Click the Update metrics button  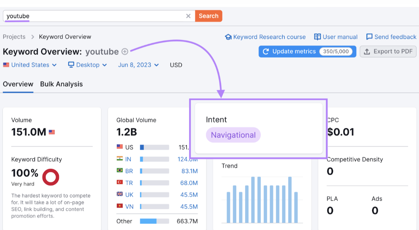307,51
